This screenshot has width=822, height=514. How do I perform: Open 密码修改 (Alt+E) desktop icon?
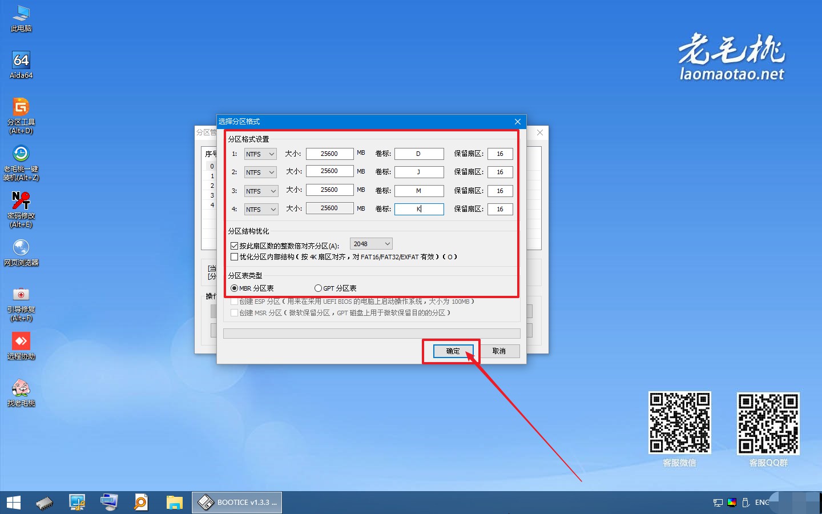pyautogui.click(x=21, y=210)
